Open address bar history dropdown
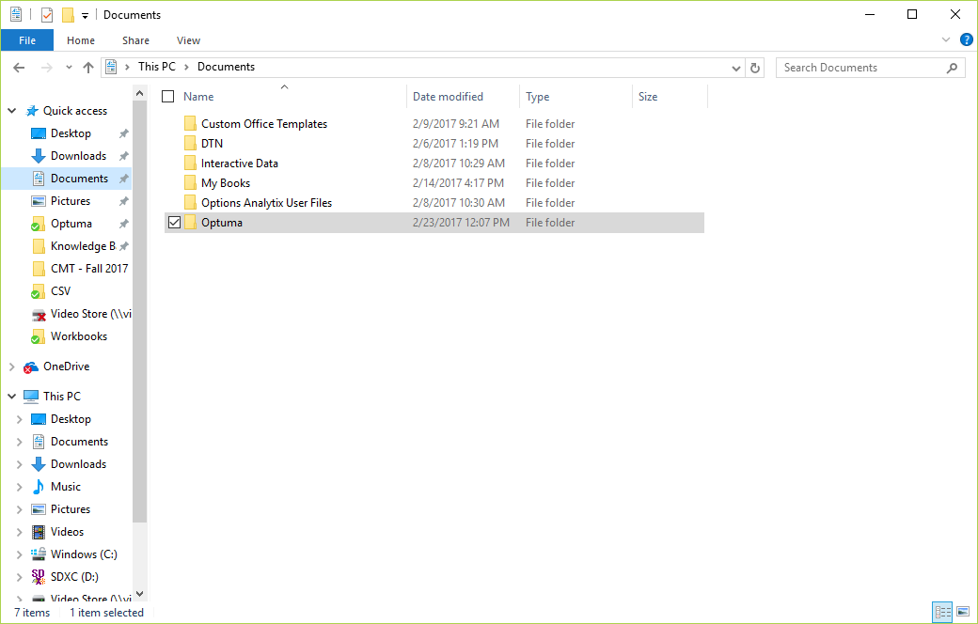 pos(736,68)
